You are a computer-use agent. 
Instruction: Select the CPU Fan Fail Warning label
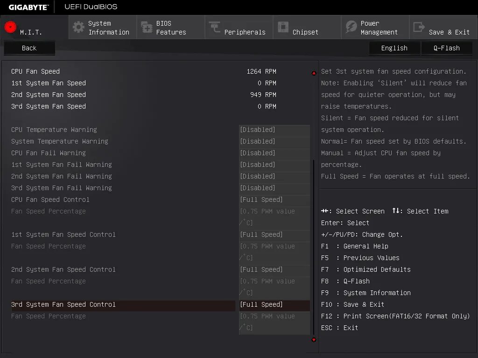(49, 153)
